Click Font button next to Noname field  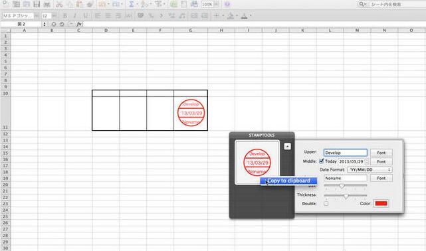pyautogui.click(x=381, y=178)
